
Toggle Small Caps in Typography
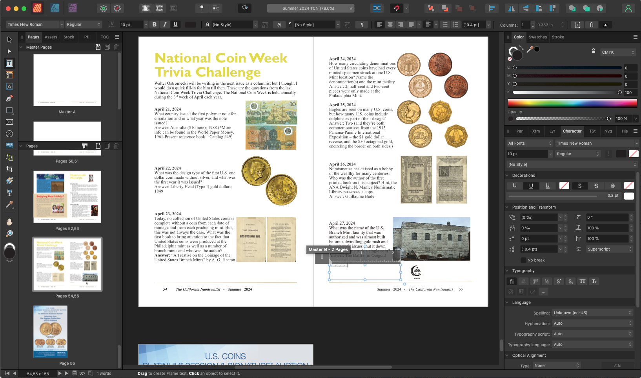click(x=594, y=281)
